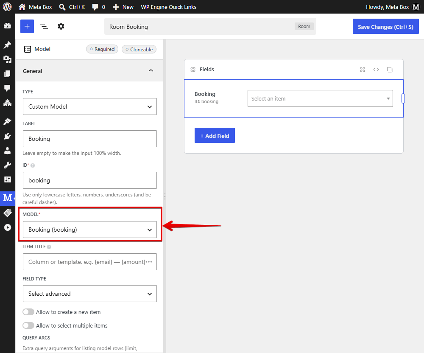Open the Users sidebar icon
The height and width of the screenshot is (353, 424).
click(7, 151)
